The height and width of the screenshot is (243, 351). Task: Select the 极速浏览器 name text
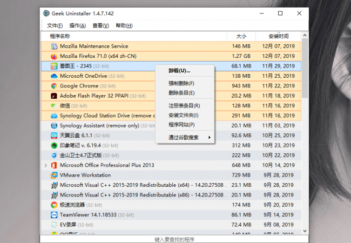[x=72, y=205]
